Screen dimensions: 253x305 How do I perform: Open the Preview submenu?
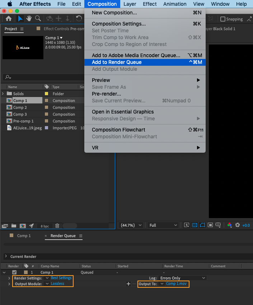click(145, 80)
